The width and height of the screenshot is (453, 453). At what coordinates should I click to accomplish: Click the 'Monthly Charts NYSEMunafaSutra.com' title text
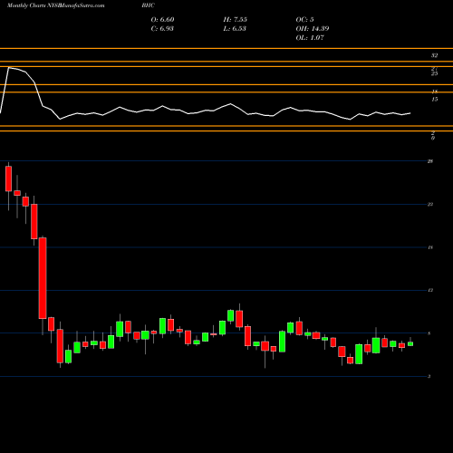coord(56,5)
